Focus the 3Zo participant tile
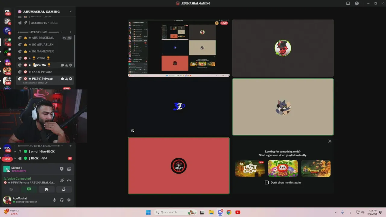Screen dimensions: 386x217 click(179, 107)
